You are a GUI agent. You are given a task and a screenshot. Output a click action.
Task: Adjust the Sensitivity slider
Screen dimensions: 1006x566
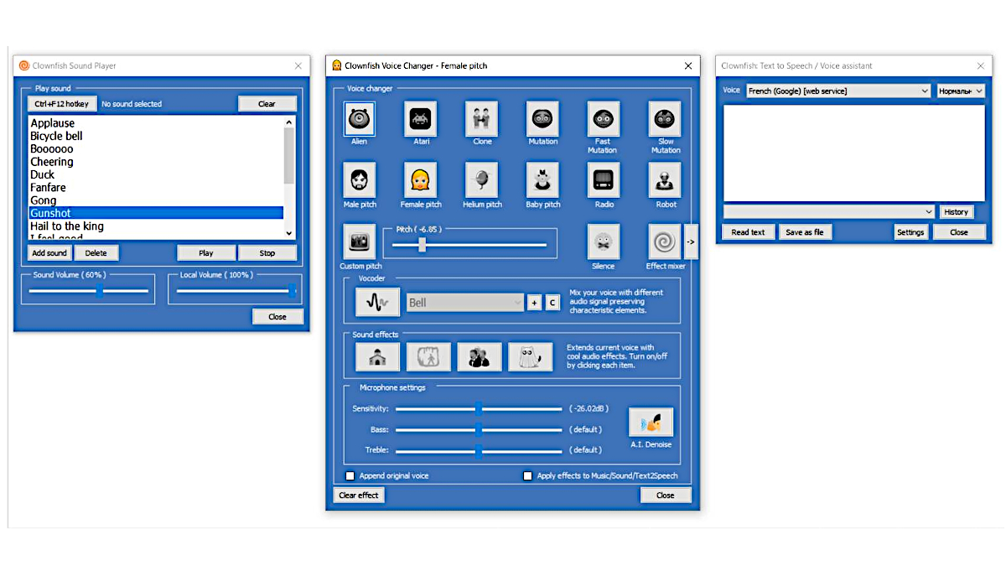(478, 409)
